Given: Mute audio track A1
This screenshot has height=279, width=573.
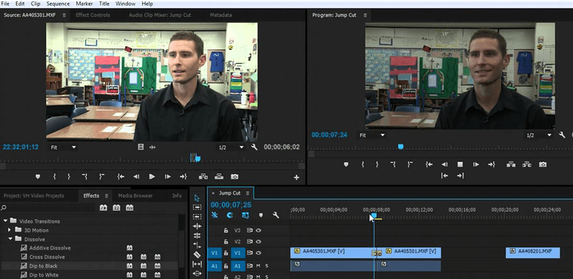Looking at the screenshot, I should (x=259, y=266).
